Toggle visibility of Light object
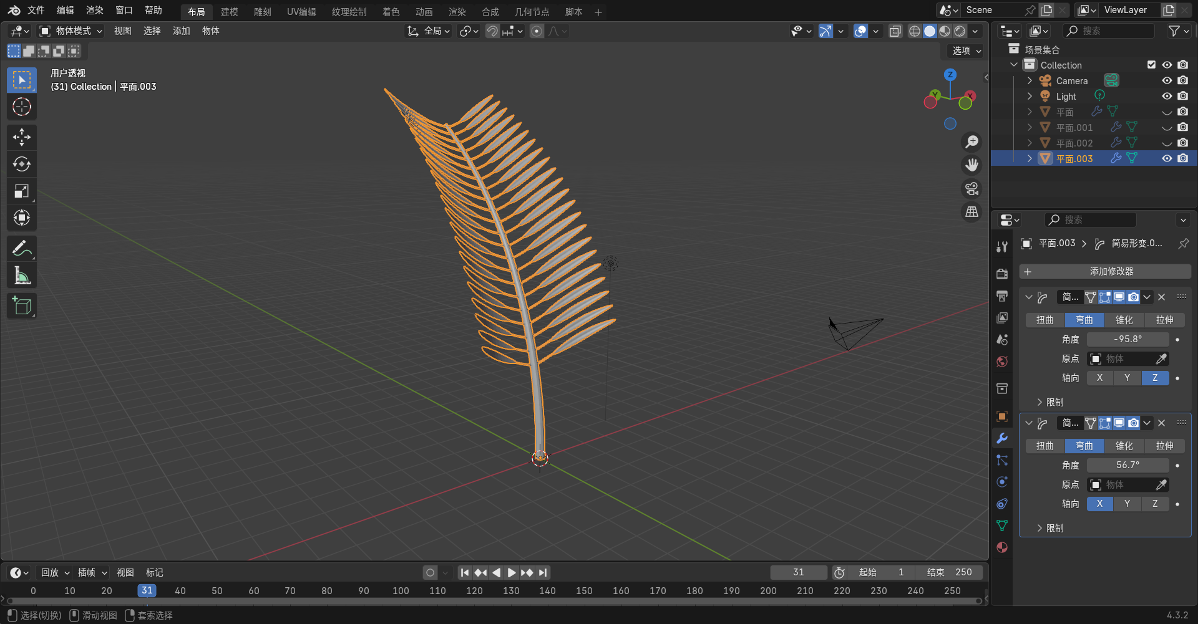1198x624 pixels. tap(1167, 97)
